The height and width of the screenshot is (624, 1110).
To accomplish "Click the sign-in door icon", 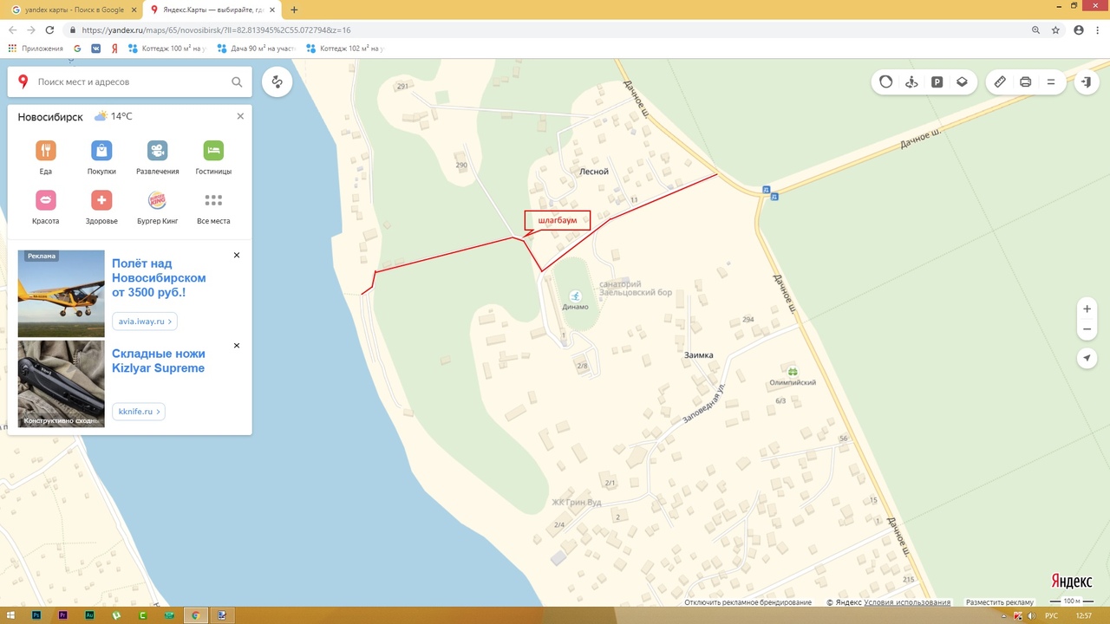I will [x=1086, y=81].
